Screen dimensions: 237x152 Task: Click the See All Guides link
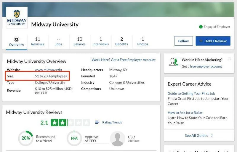tap(196, 135)
